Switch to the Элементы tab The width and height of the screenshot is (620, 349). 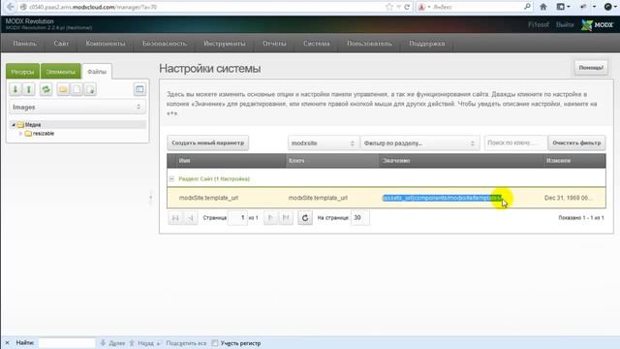point(60,72)
